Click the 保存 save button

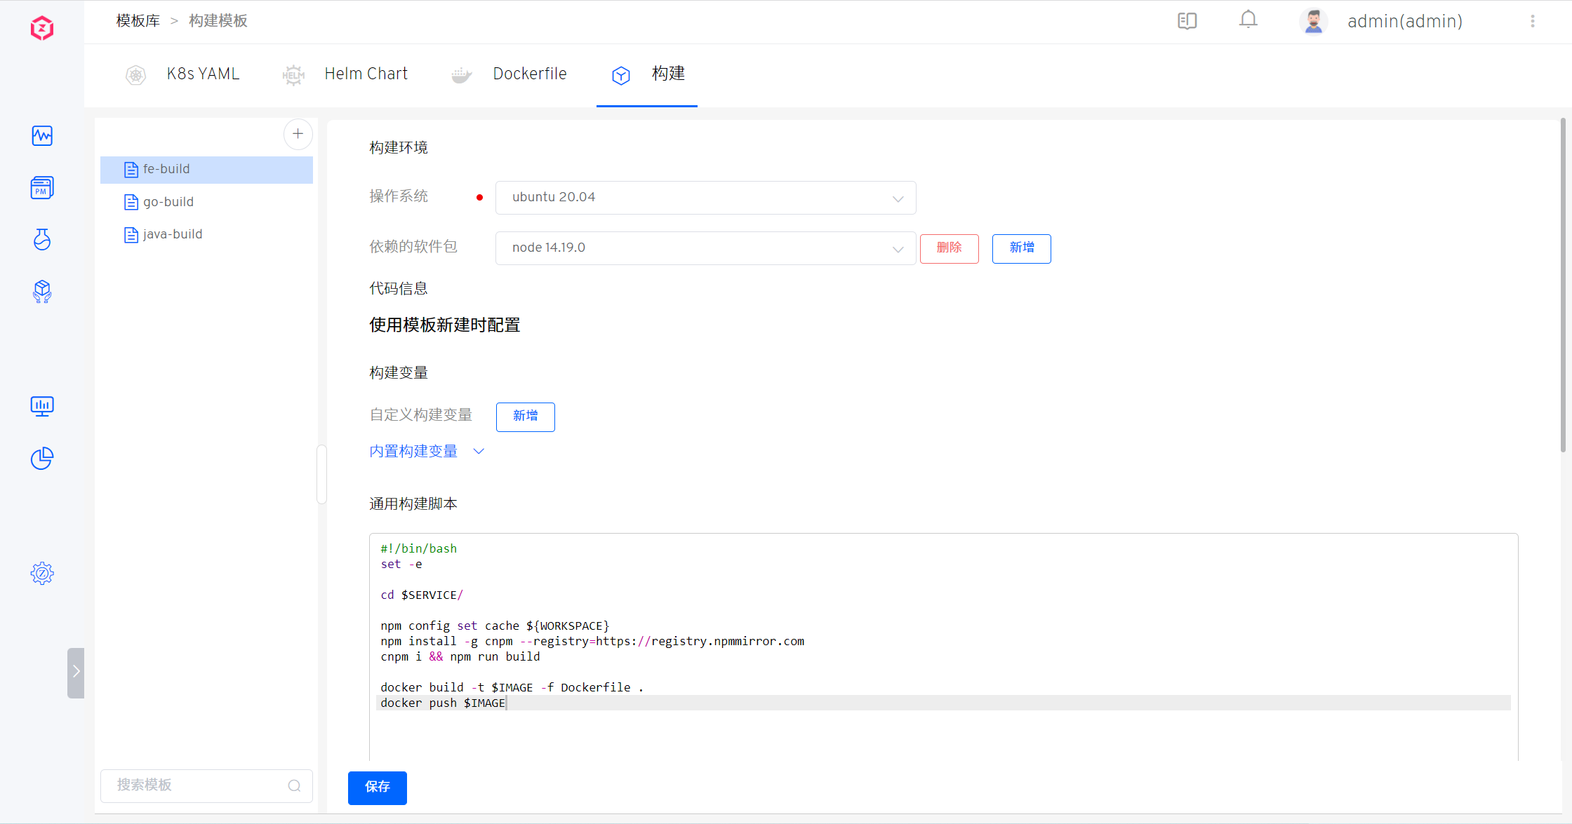(378, 788)
